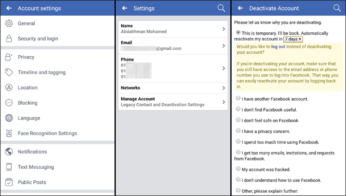Viewport: 346px width, 196px height.
Task: Open Face Recognition Settings
Action: click(x=57, y=133)
